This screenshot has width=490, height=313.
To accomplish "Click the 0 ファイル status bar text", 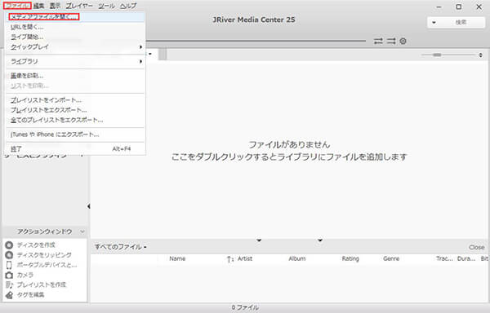I will [245, 307].
